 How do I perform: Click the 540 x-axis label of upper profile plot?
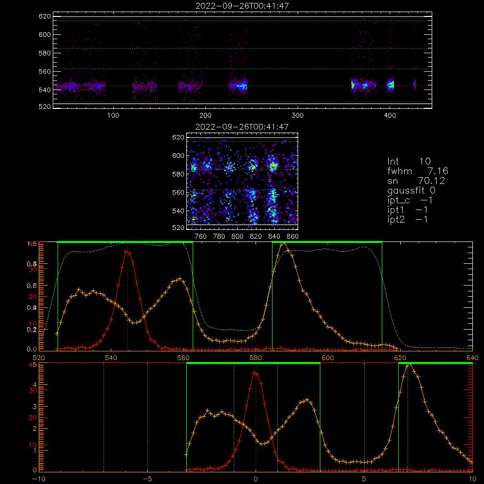[111, 358]
